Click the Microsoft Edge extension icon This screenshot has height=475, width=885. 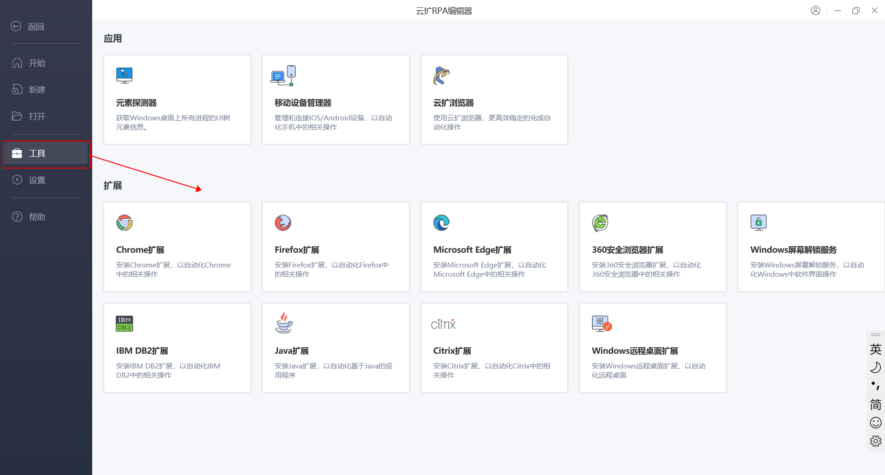click(x=442, y=223)
